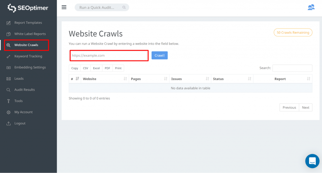Focus the website URL input field

109,56
